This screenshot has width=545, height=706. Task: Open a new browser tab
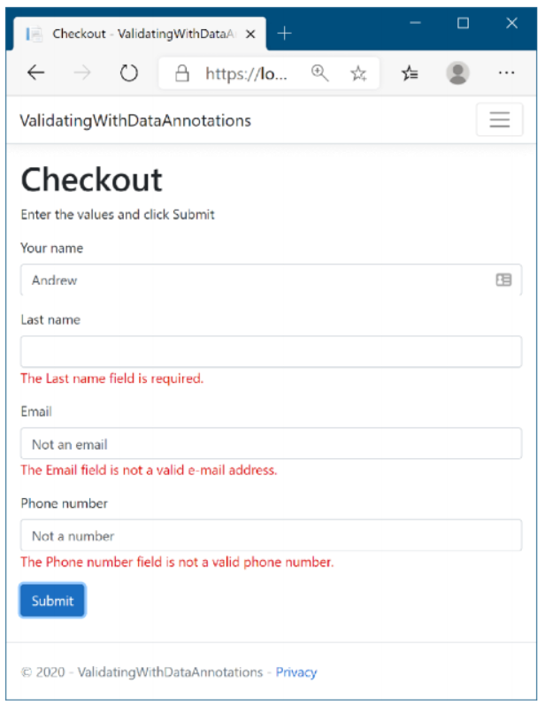click(x=284, y=34)
